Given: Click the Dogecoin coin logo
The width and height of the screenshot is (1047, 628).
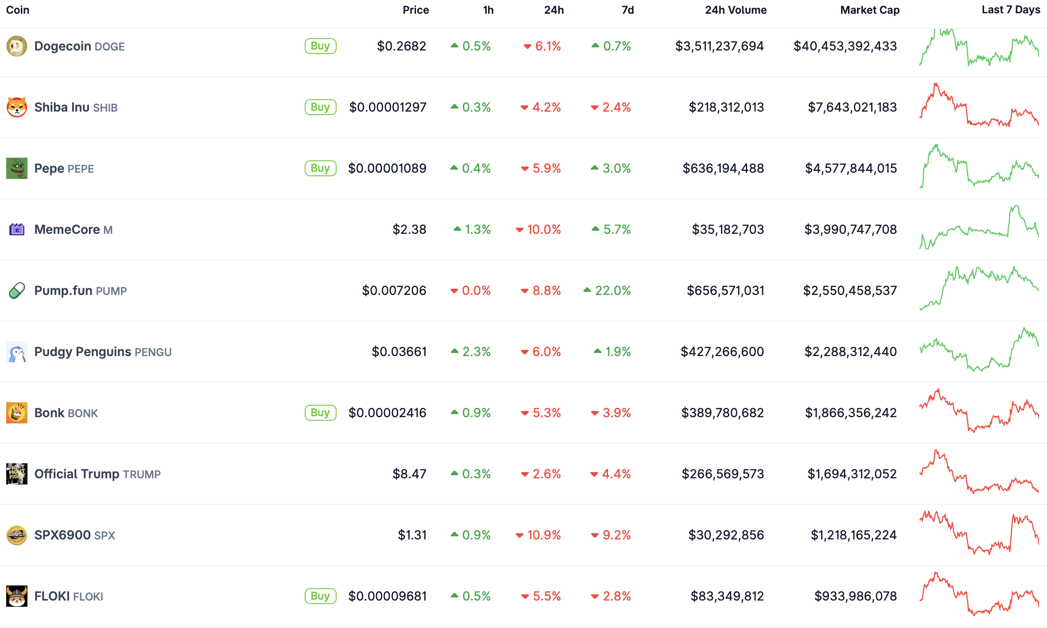Looking at the screenshot, I should (17, 46).
